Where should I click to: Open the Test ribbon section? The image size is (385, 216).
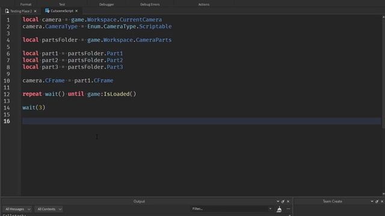pyautogui.click(x=62, y=4)
